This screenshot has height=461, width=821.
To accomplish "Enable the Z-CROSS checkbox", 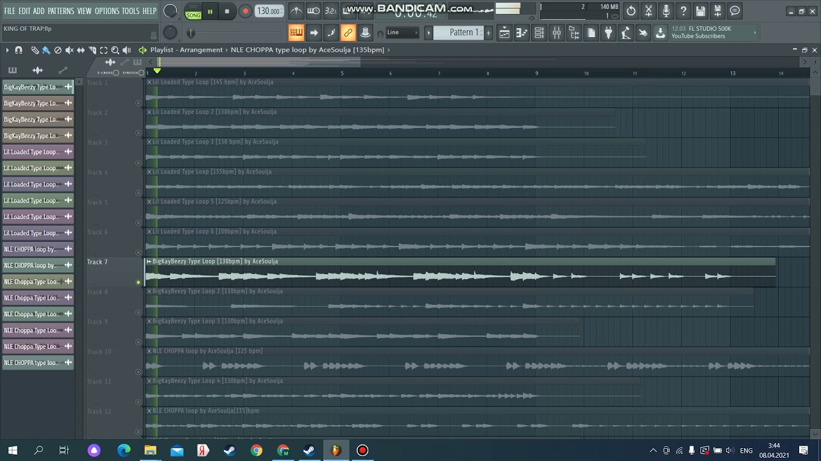I will (116, 73).
